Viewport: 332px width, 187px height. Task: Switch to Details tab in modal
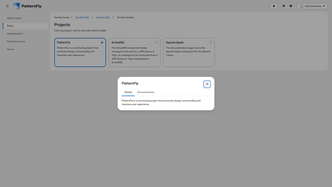click(128, 92)
